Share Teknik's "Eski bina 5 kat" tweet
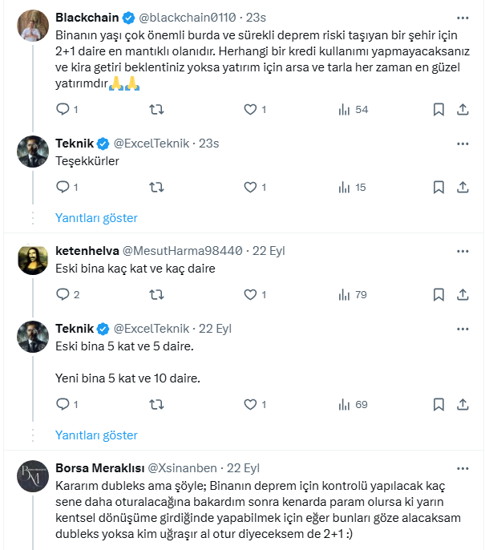The width and height of the screenshot is (485, 550). pos(463,404)
